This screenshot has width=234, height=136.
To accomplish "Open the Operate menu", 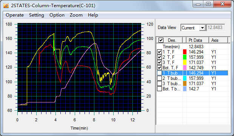I will tap(15, 15).
